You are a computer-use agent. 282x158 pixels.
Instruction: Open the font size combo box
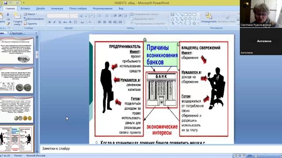click(74, 16)
